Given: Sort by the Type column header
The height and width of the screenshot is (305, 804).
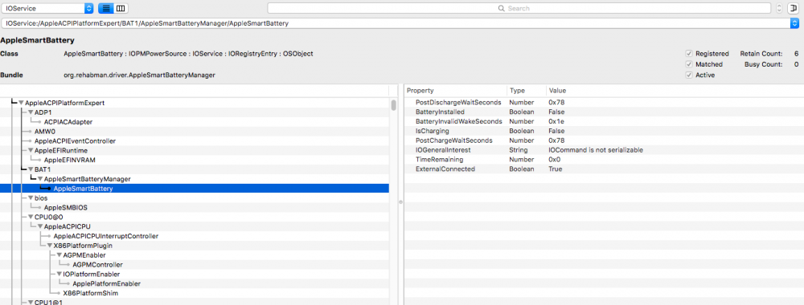Looking at the screenshot, I should pos(527,91).
